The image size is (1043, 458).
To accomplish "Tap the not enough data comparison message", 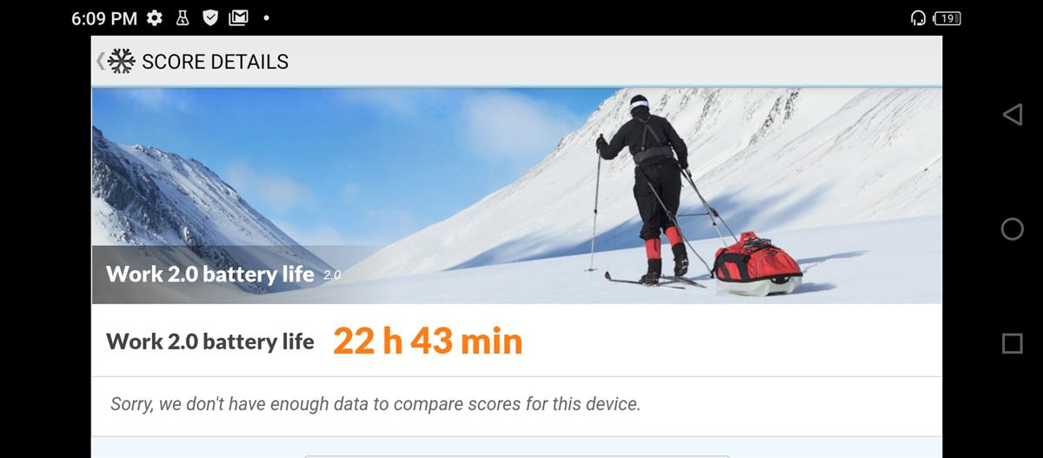I will 375,404.
